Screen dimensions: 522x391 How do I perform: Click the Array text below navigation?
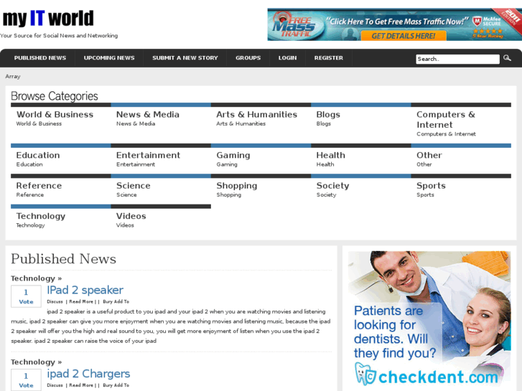[13, 77]
